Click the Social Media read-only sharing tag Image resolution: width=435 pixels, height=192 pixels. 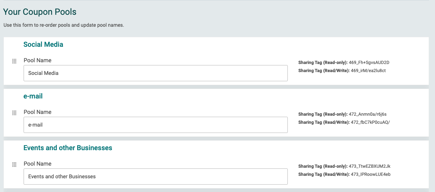pyautogui.click(x=369, y=63)
